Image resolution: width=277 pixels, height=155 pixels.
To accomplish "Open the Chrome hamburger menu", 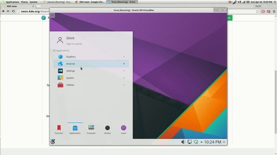I will coord(274,12).
